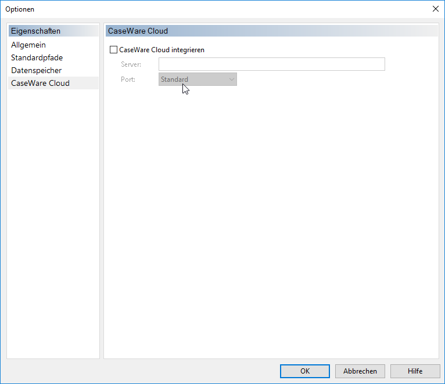Click the Server: label

click(131, 64)
